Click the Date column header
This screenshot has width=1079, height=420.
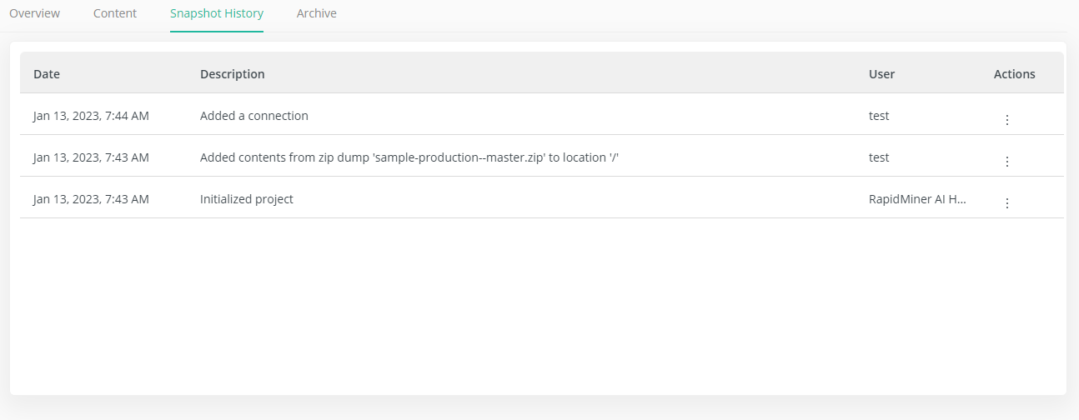tap(47, 74)
